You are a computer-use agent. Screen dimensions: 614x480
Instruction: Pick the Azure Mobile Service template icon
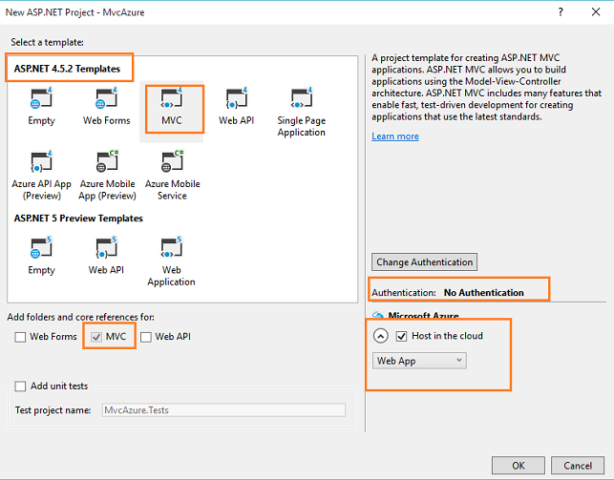[x=172, y=161]
